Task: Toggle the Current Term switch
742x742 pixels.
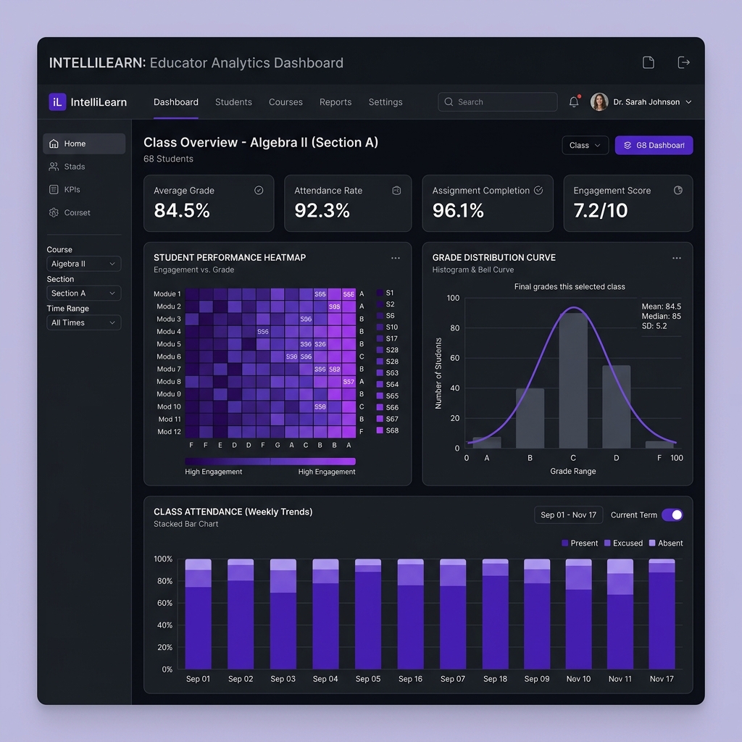Action: 672,515
